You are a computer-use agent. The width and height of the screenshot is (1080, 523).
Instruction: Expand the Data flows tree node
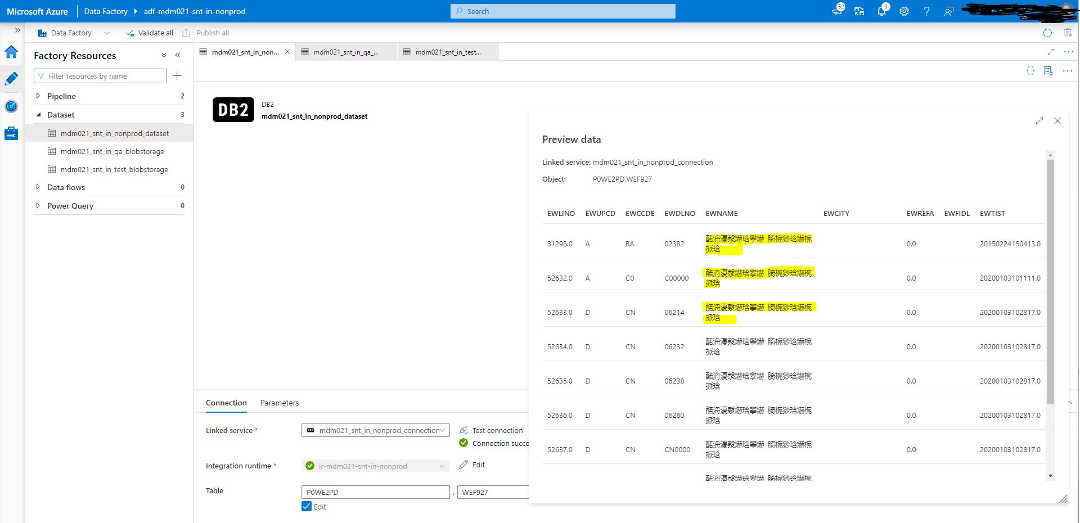pyautogui.click(x=38, y=187)
